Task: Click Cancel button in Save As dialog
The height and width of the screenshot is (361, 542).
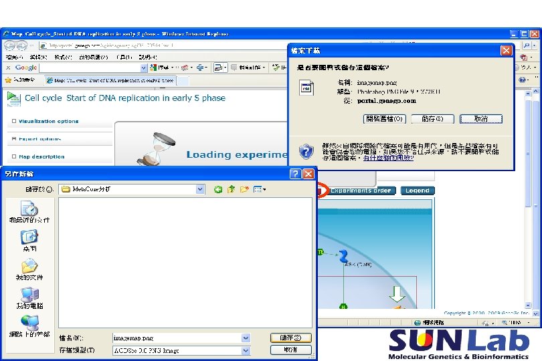Action: pyautogui.click(x=290, y=350)
